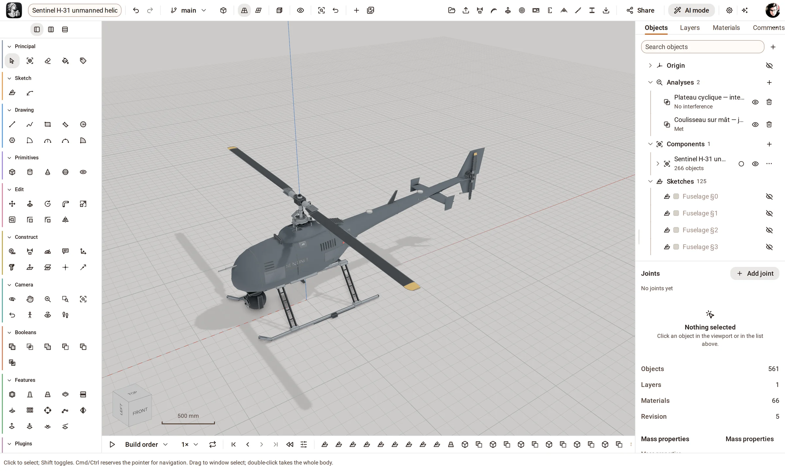785x472 pixels.
Task: Click the Fuselage §3 color swatch
Action: point(676,247)
